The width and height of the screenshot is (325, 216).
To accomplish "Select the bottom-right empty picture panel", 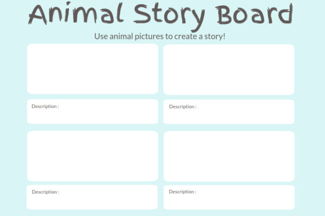I will click(x=229, y=156).
